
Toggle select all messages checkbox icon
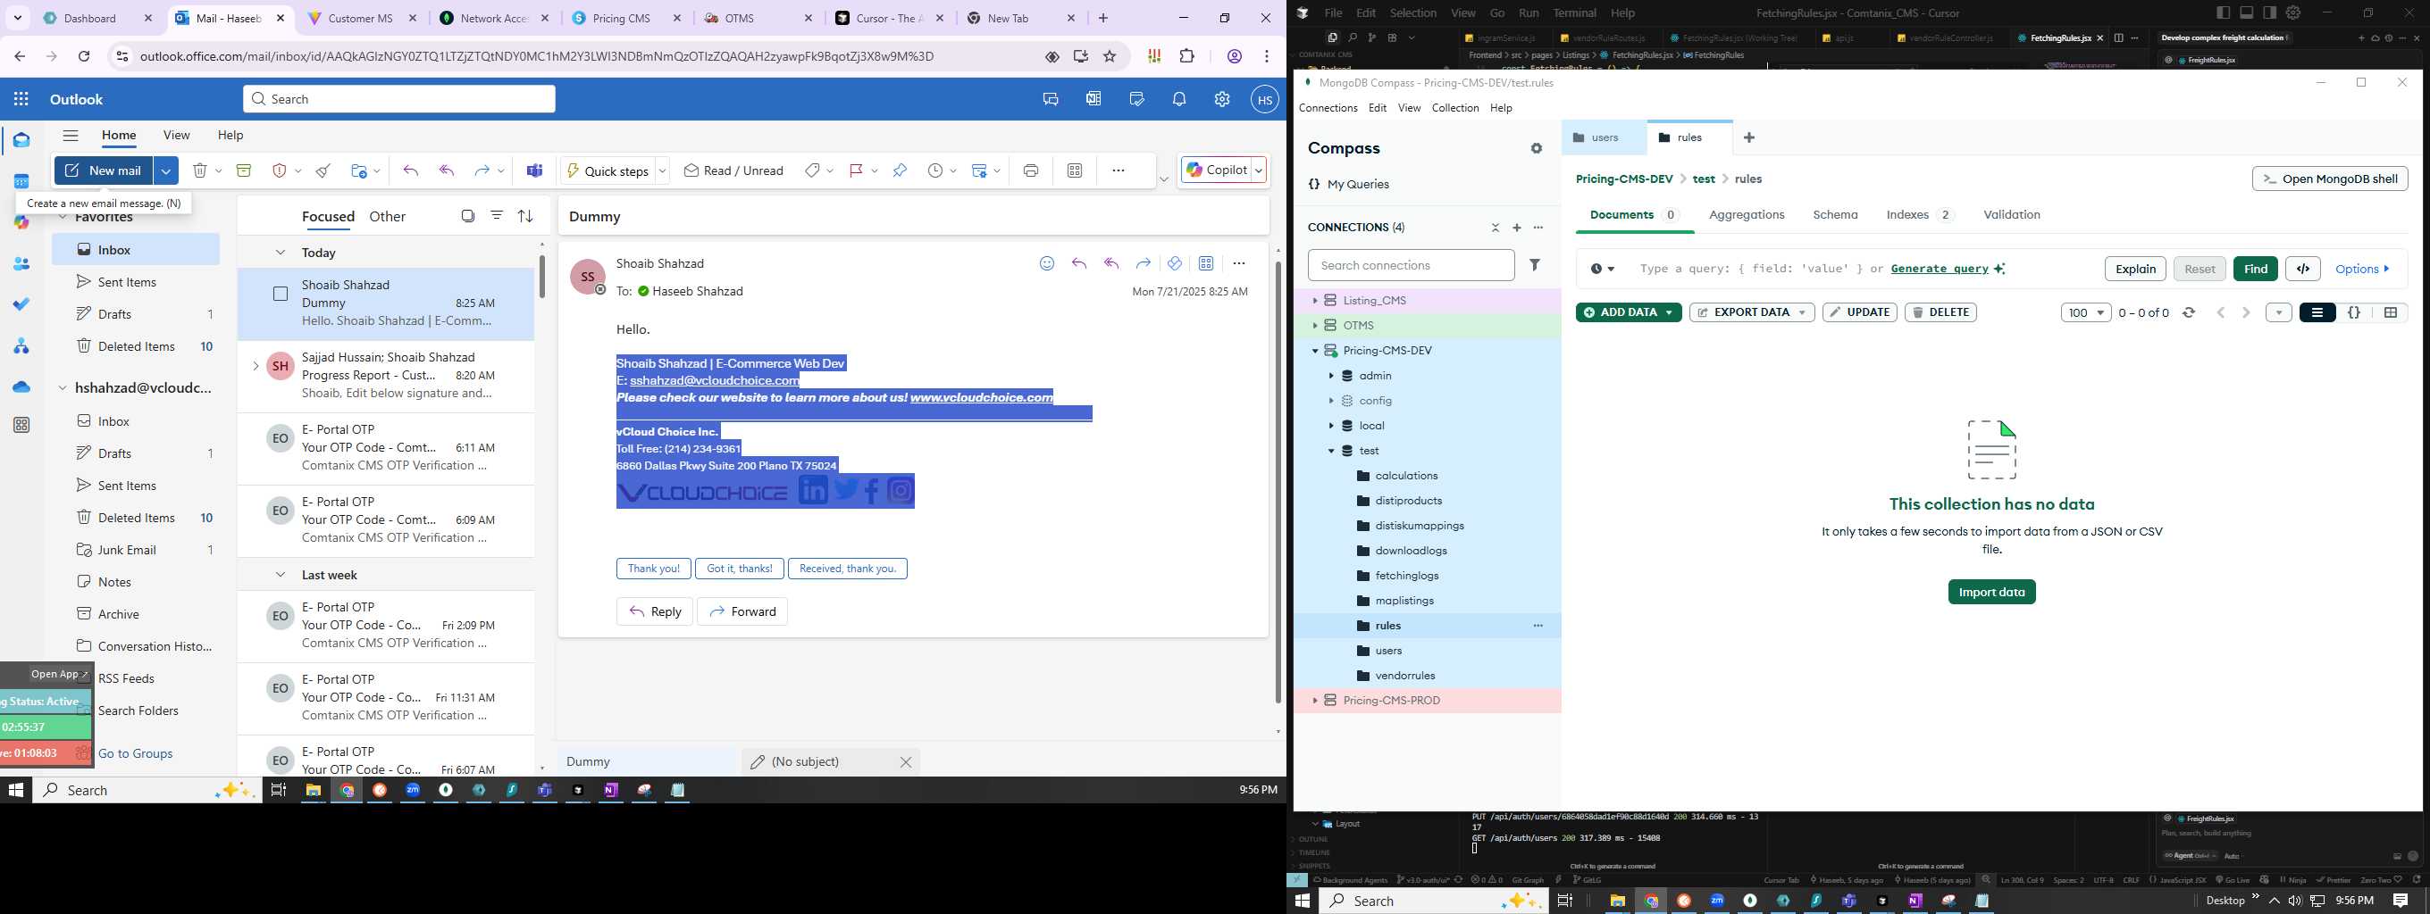pyautogui.click(x=468, y=216)
